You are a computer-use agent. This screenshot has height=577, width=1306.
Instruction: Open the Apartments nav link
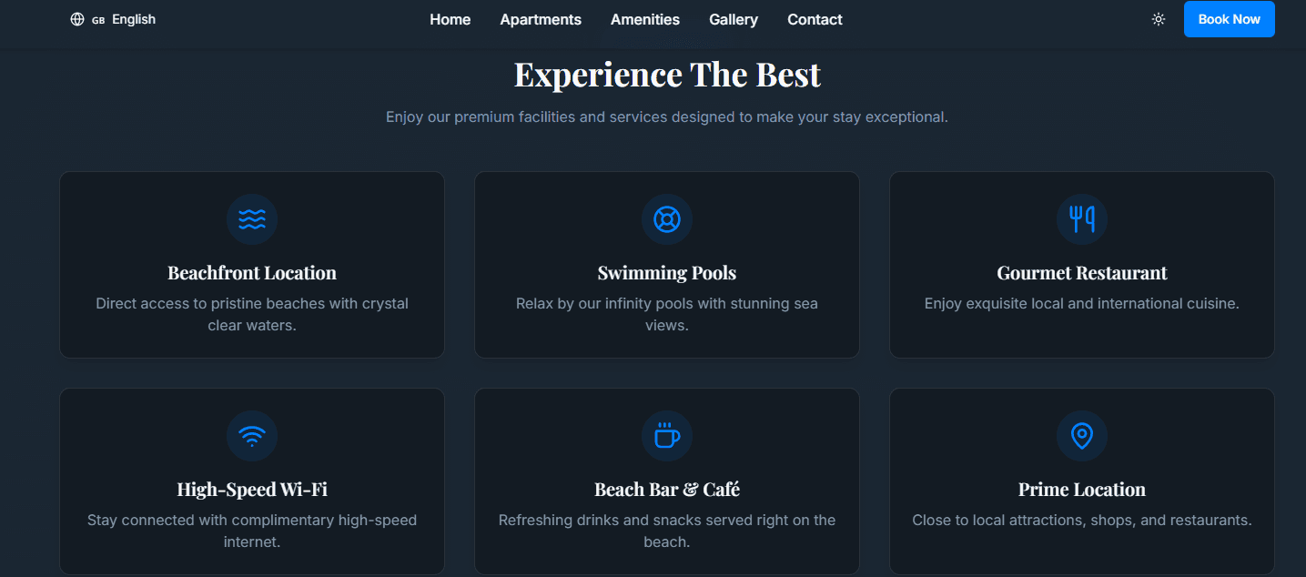click(541, 19)
